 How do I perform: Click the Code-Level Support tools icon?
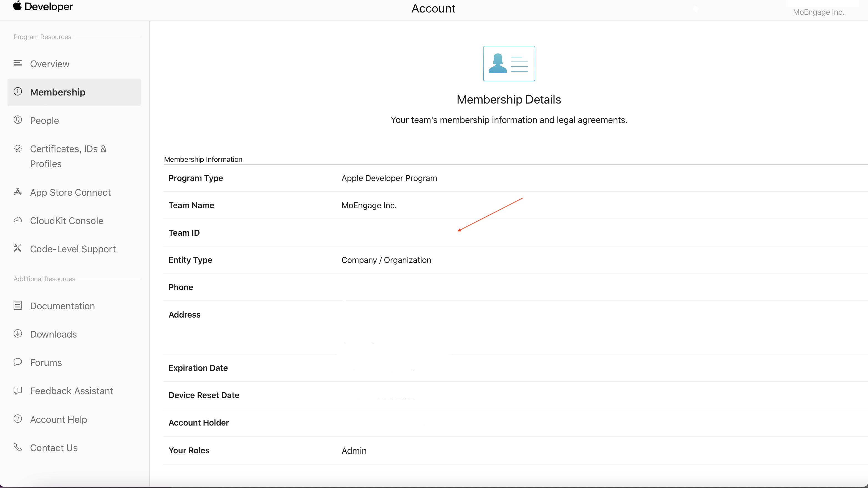coord(17,248)
